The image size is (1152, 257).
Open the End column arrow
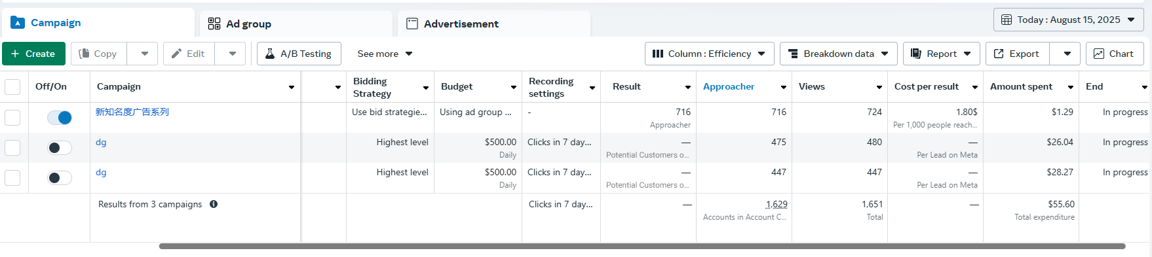tap(1145, 87)
